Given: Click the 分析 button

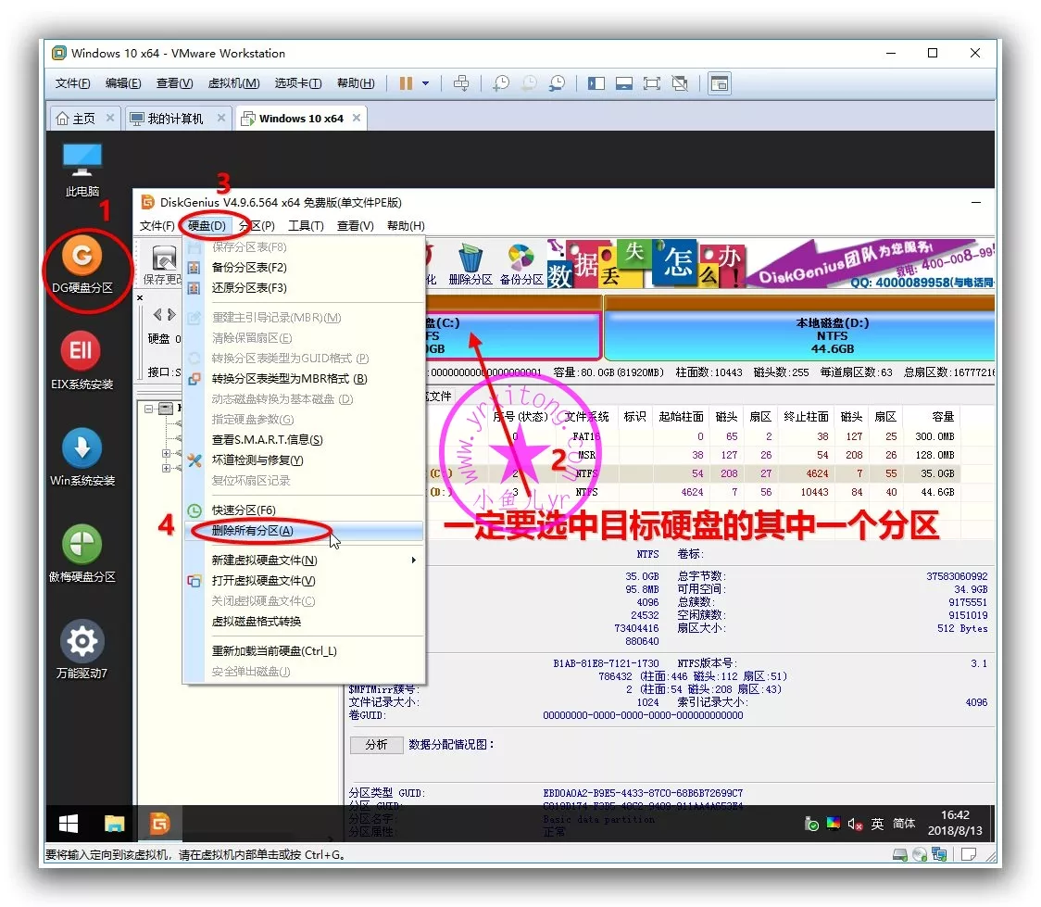Looking at the screenshot, I should coord(376,745).
